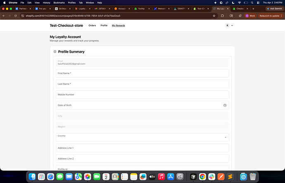Open Photos from the Dock

[88, 177]
